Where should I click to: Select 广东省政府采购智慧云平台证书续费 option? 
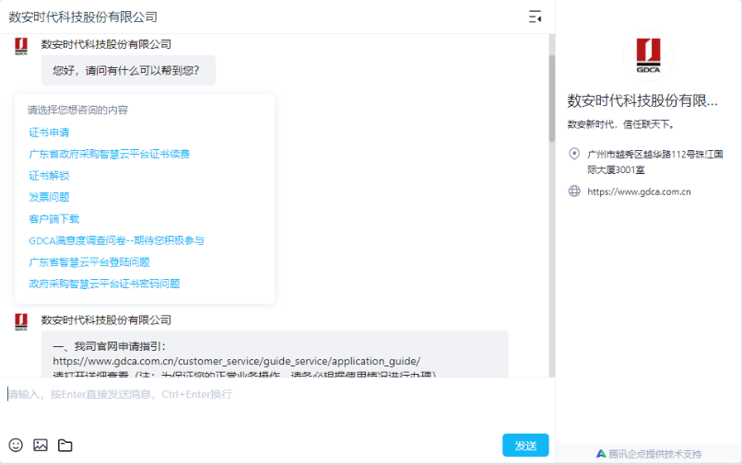110,154
